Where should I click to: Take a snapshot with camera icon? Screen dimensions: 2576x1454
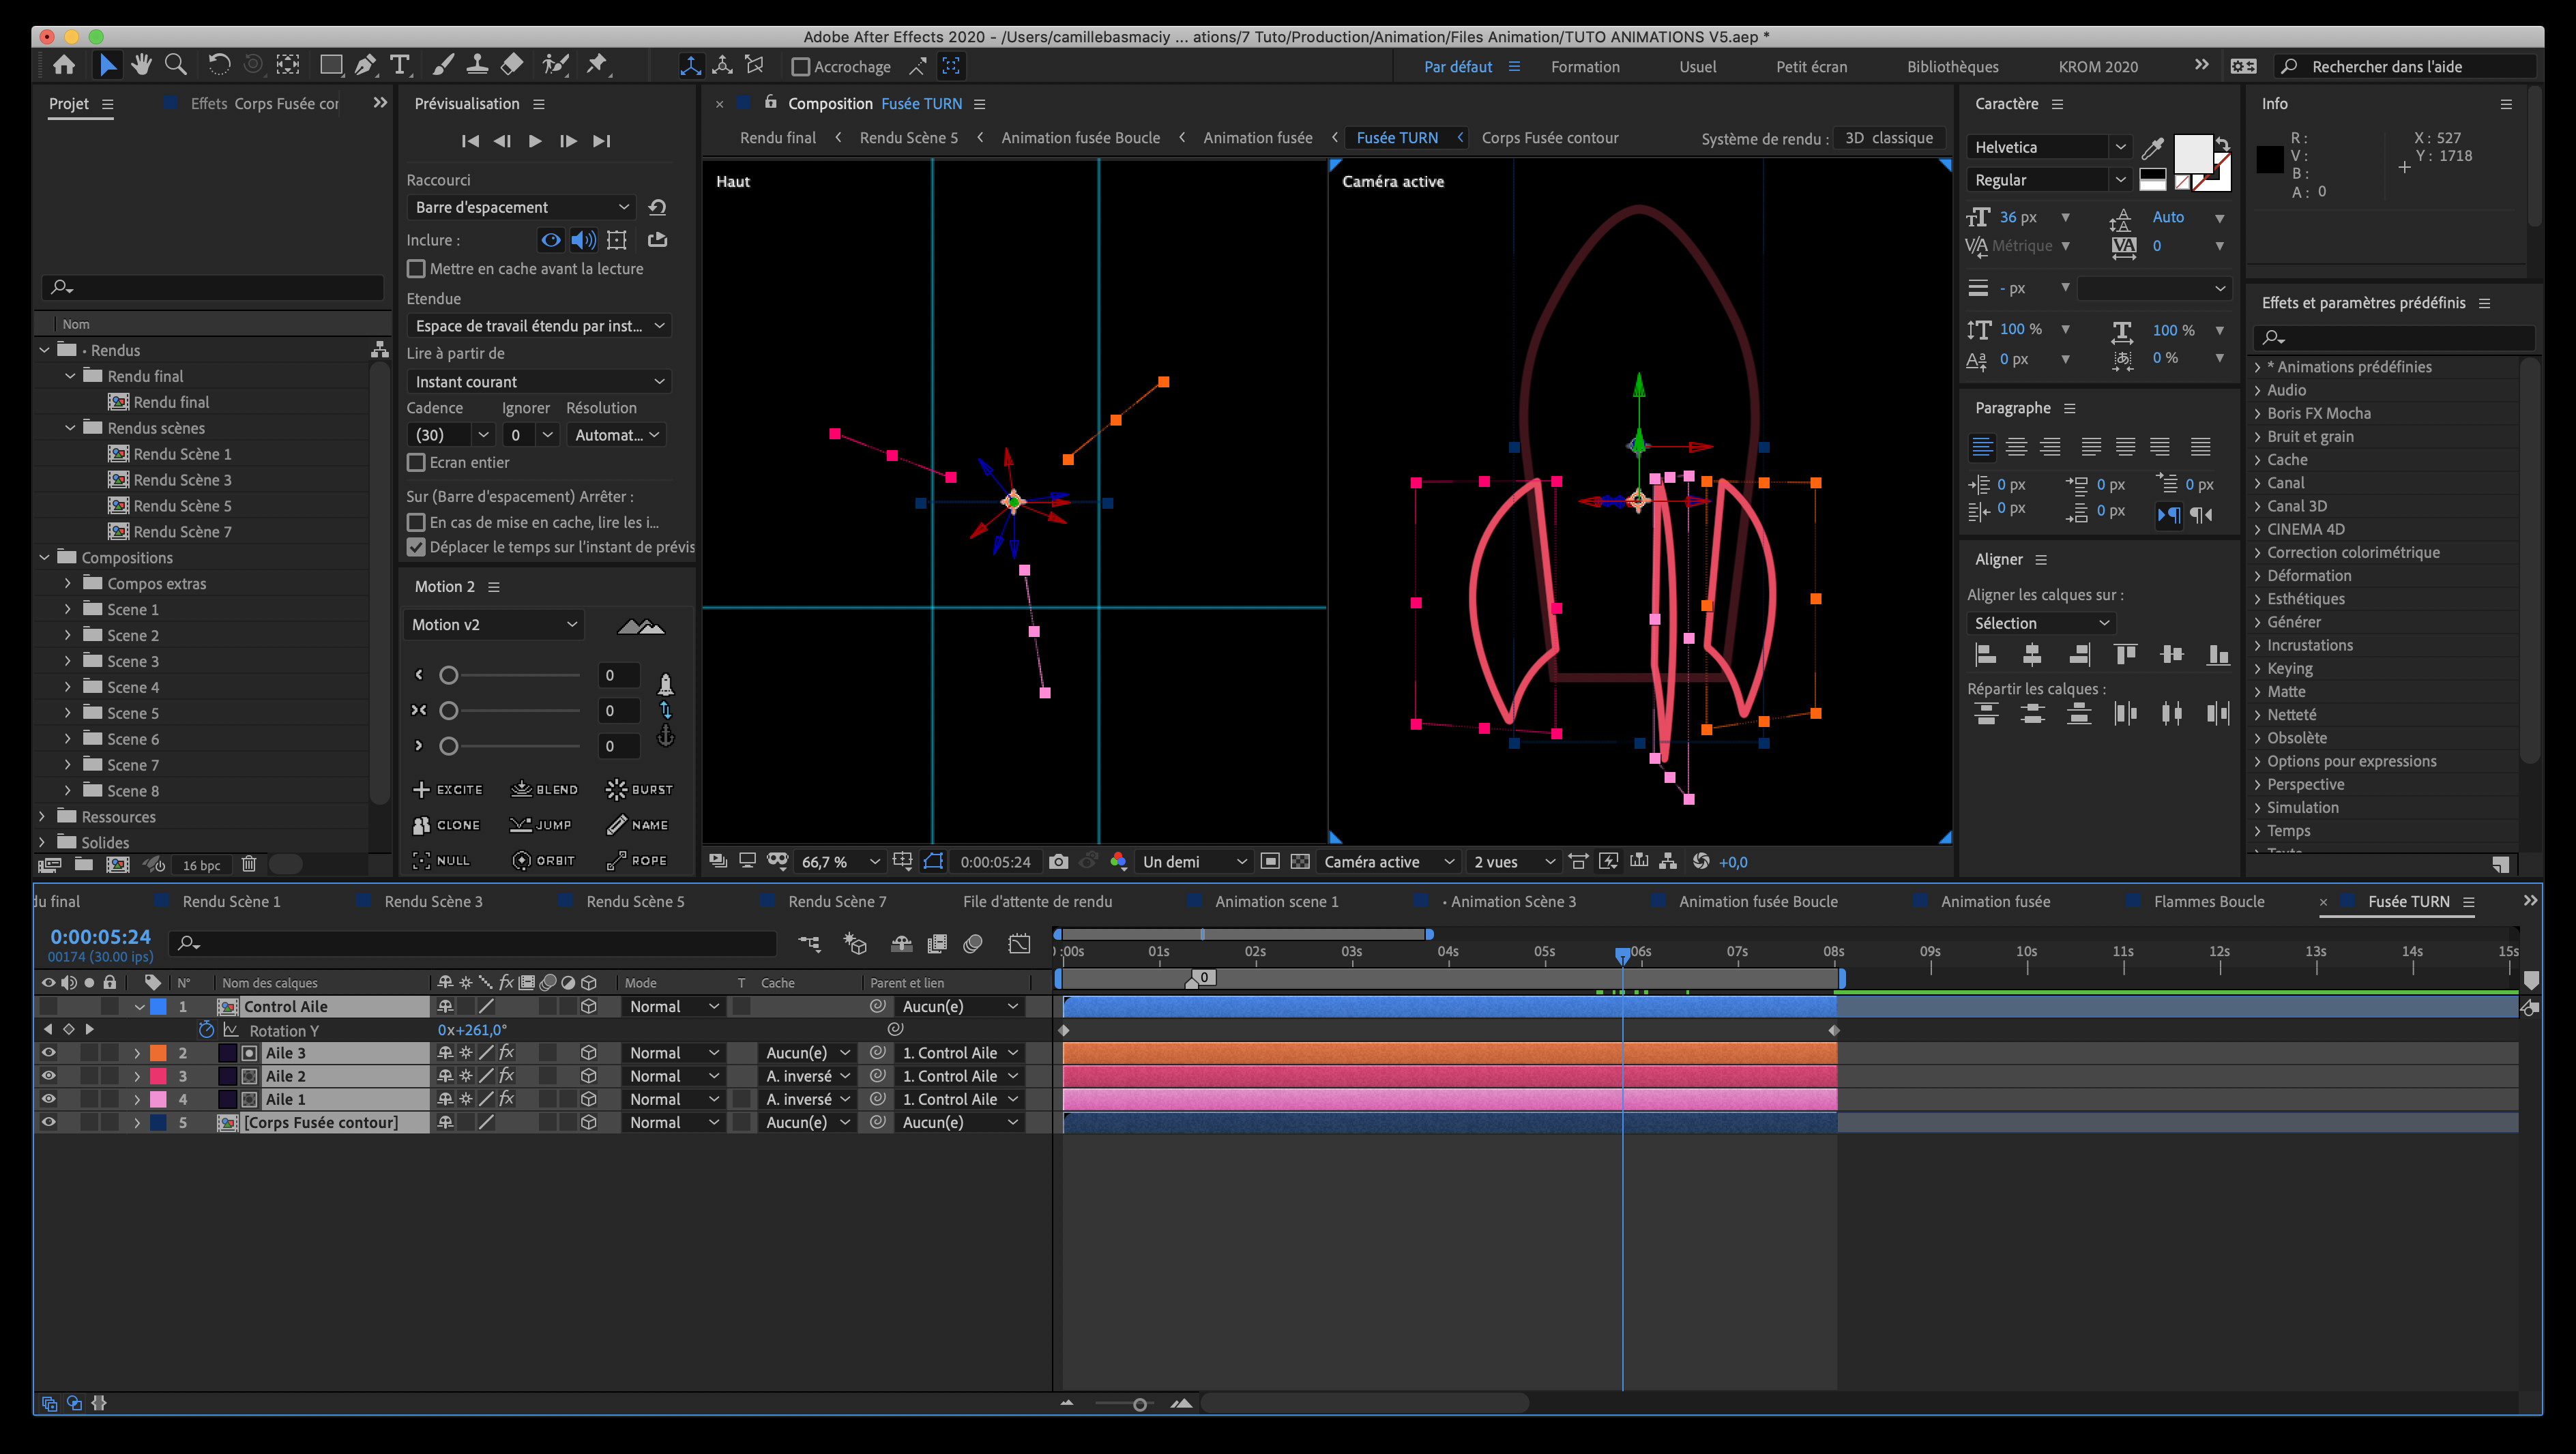click(1059, 861)
